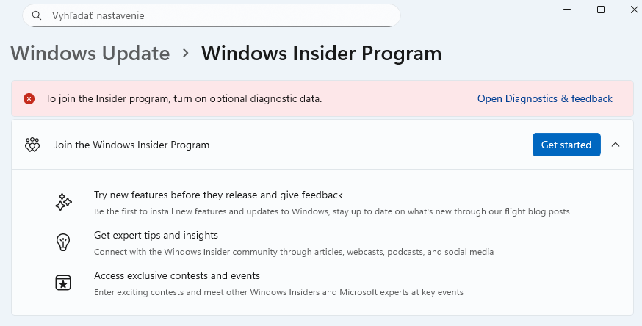Click the Insider Program hearts icon
Image resolution: width=642 pixels, height=326 pixels.
tap(32, 145)
